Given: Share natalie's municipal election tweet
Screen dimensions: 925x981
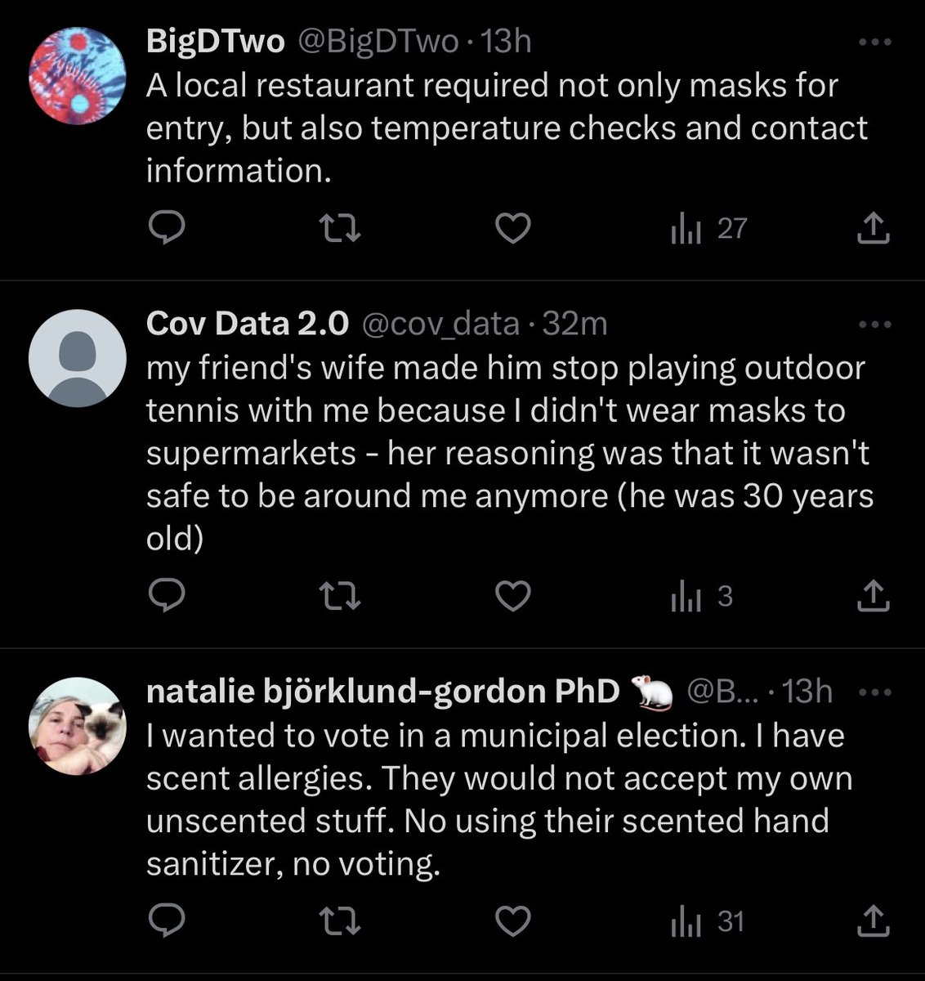Looking at the screenshot, I should coord(873,922).
